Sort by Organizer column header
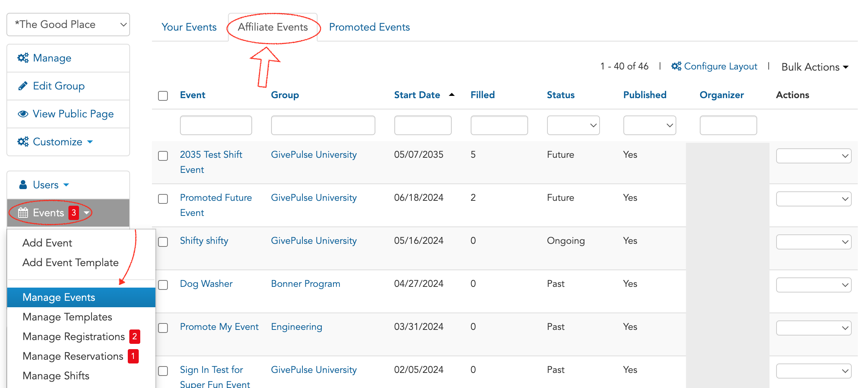The height and width of the screenshot is (388, 868). coord(722,95)
